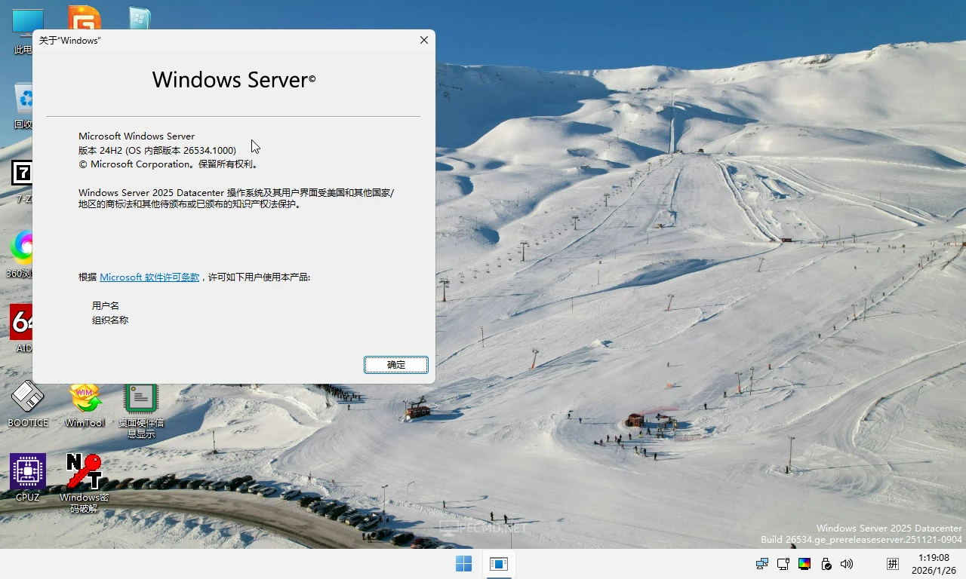Open the volume speaker tray icon

(x=847, y=563)
